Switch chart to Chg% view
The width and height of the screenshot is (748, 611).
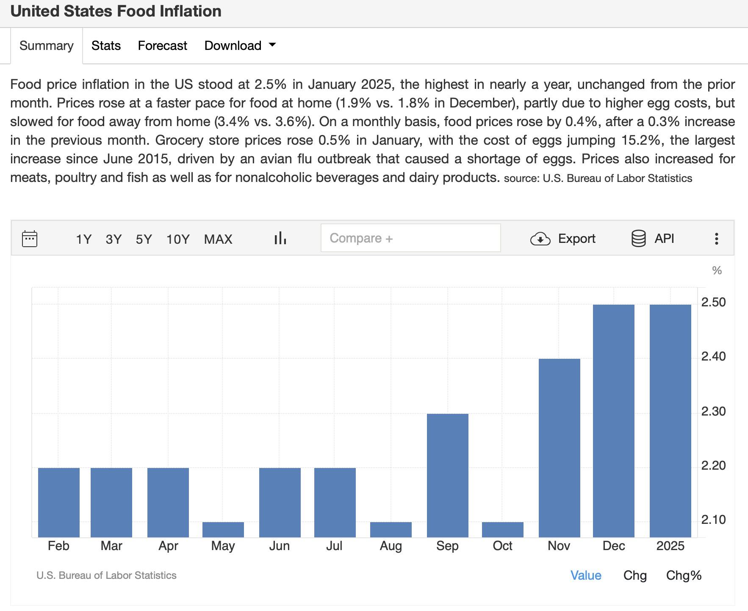click(684, 575)
